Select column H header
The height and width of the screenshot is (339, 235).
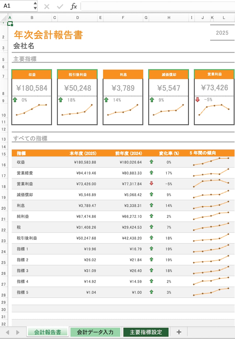click(x=169, y=18)
